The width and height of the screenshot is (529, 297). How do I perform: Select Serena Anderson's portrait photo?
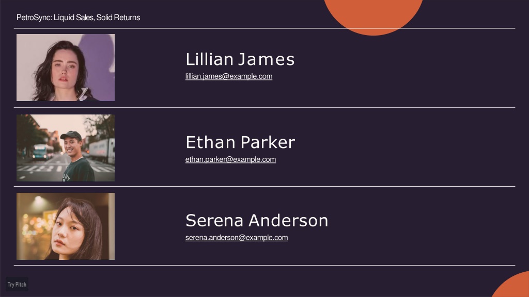point(66,226)
